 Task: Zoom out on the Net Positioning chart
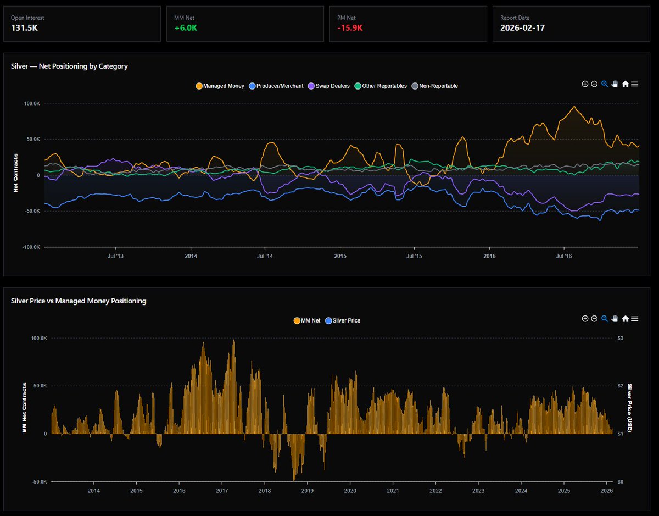[594, 84]
